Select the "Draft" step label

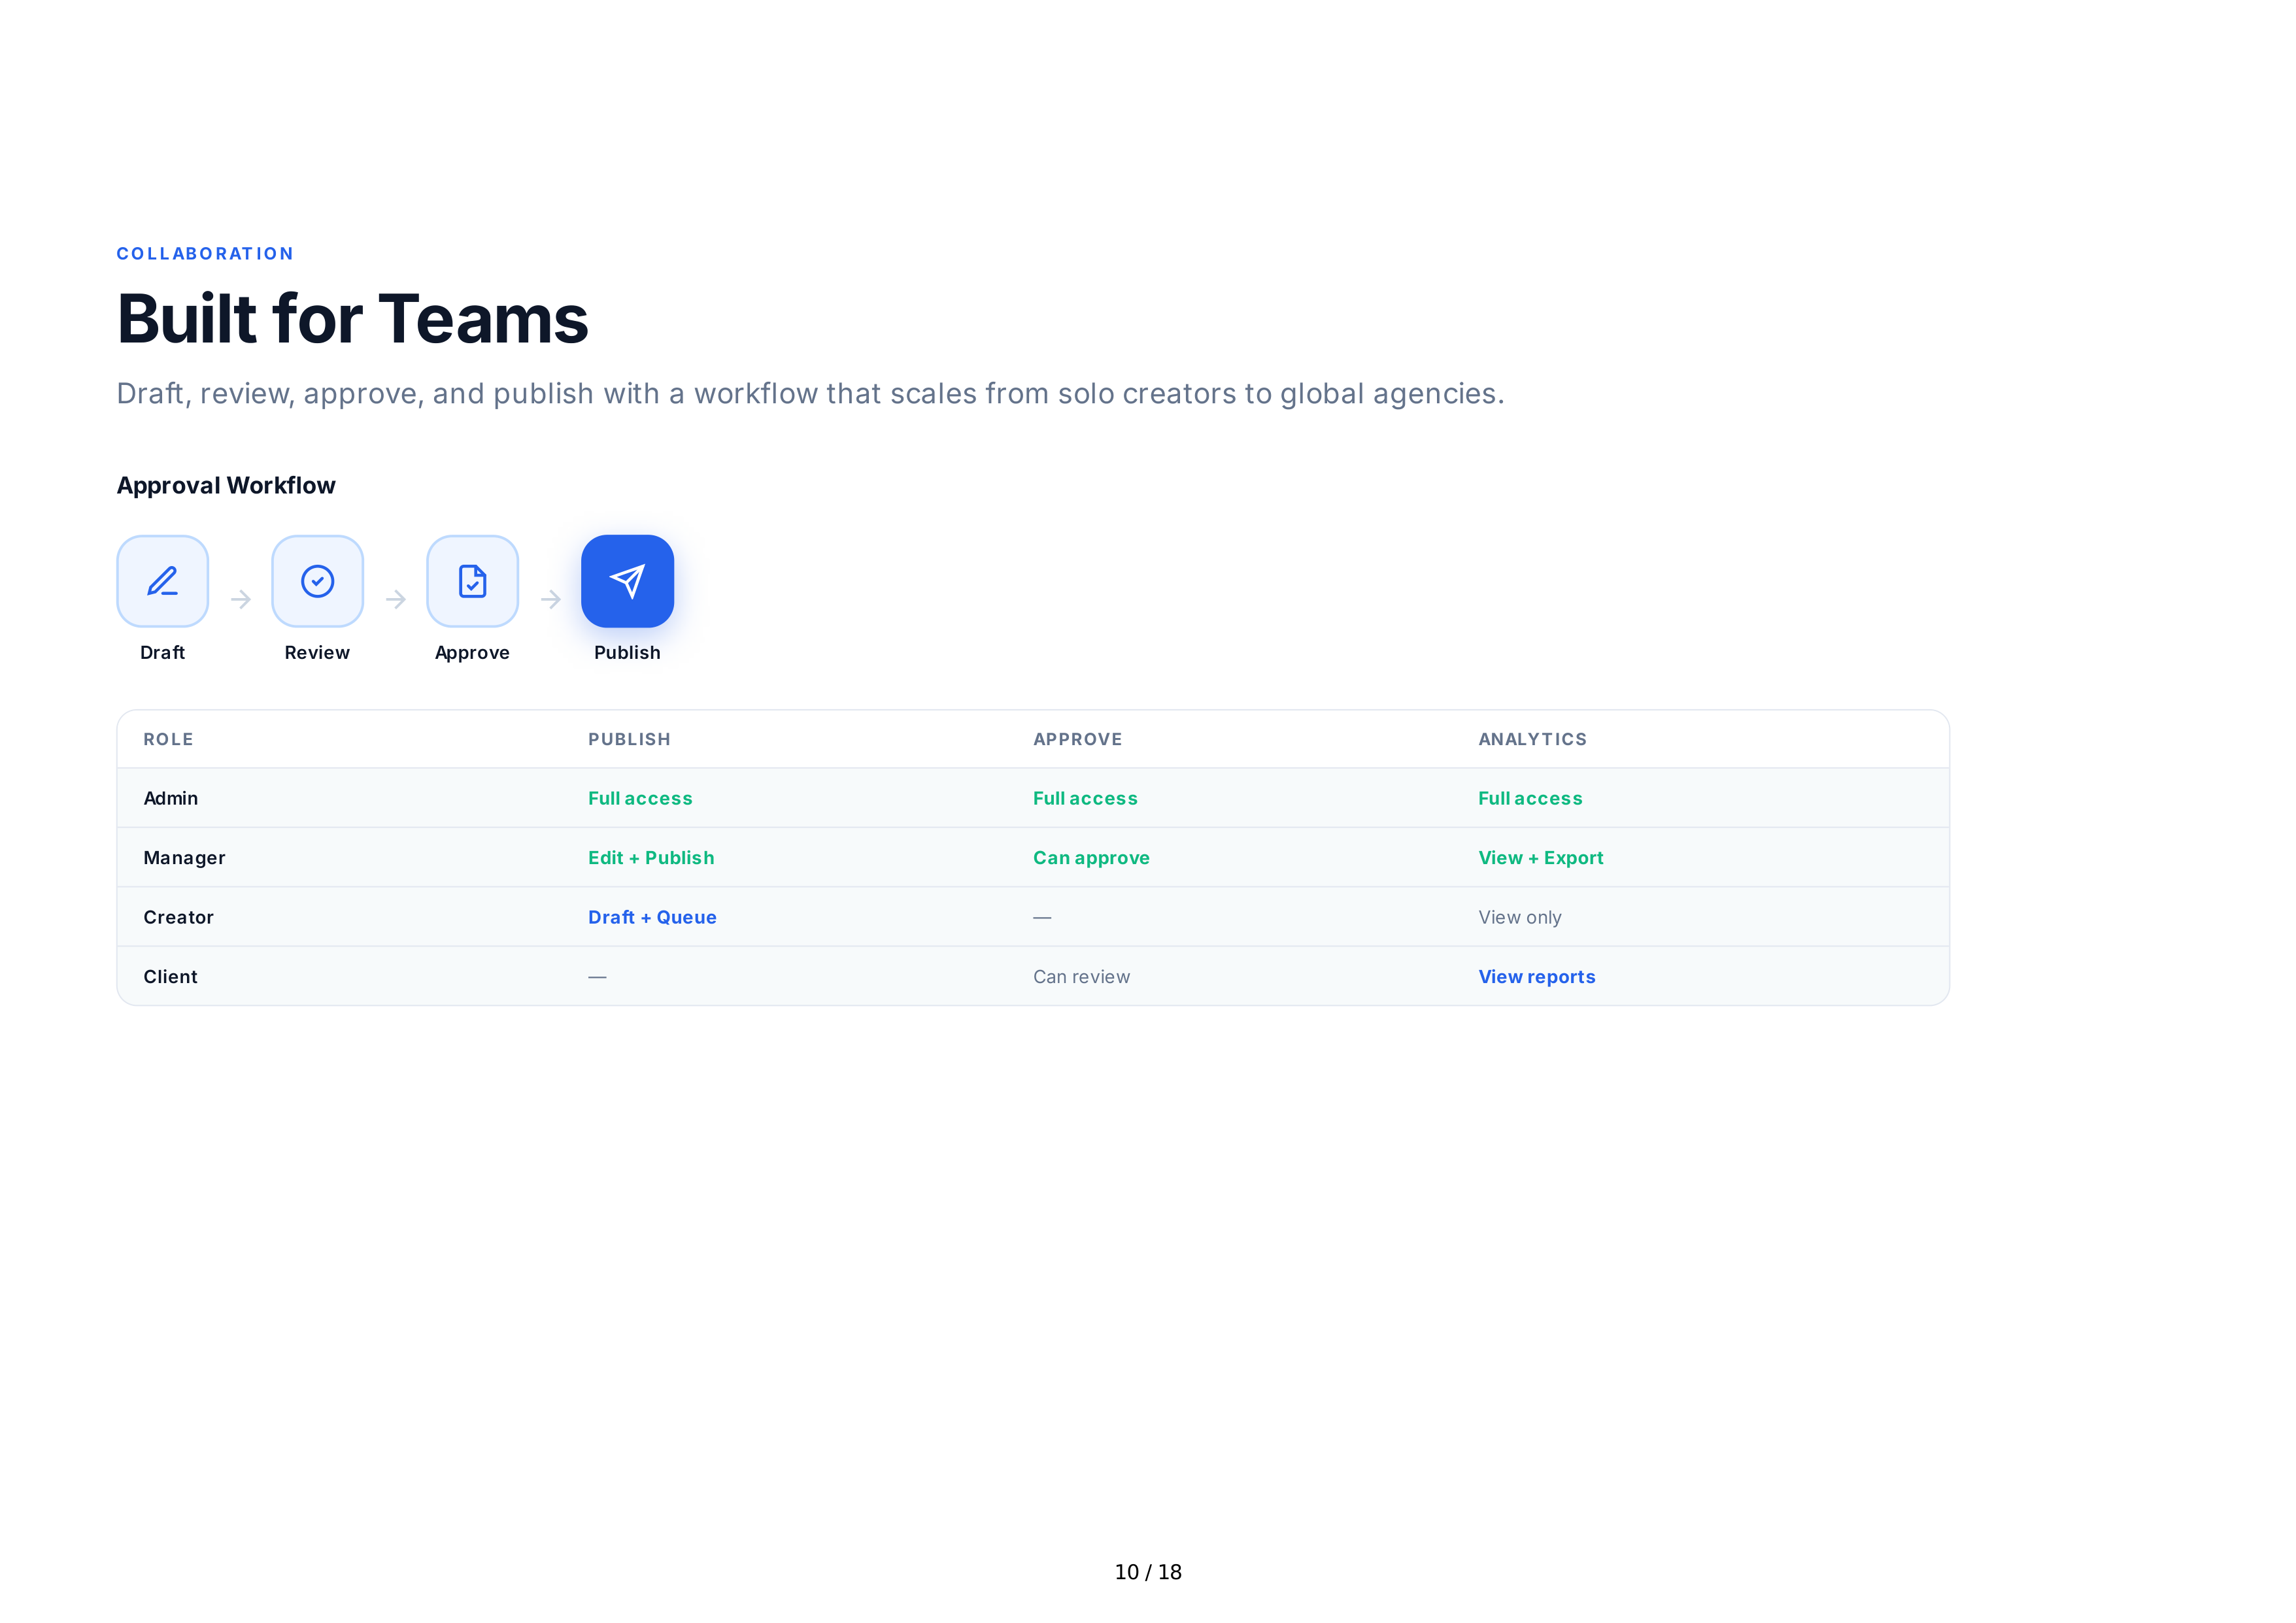point(162,652)
